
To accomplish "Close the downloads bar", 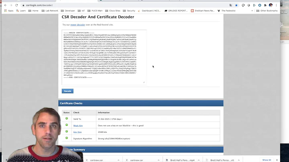I will click(277, 160).
